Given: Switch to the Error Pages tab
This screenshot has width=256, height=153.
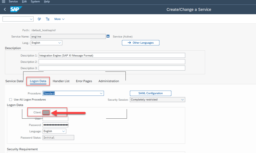Looking at the screenshot, I should (x=84, y=81).
